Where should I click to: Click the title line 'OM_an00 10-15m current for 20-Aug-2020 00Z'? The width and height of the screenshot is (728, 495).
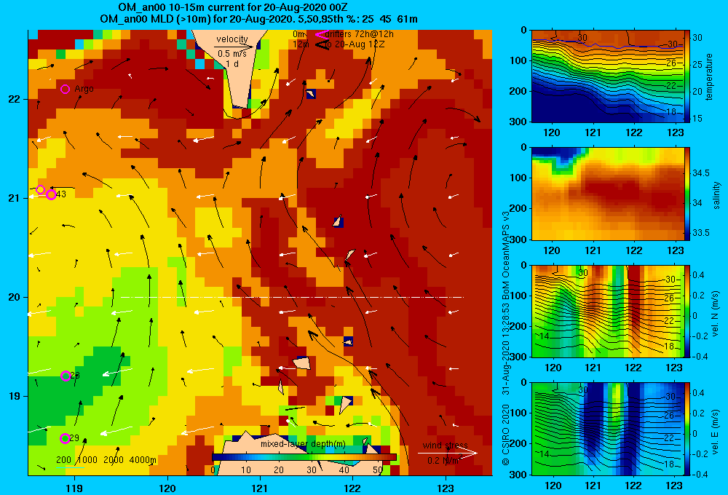233,7
